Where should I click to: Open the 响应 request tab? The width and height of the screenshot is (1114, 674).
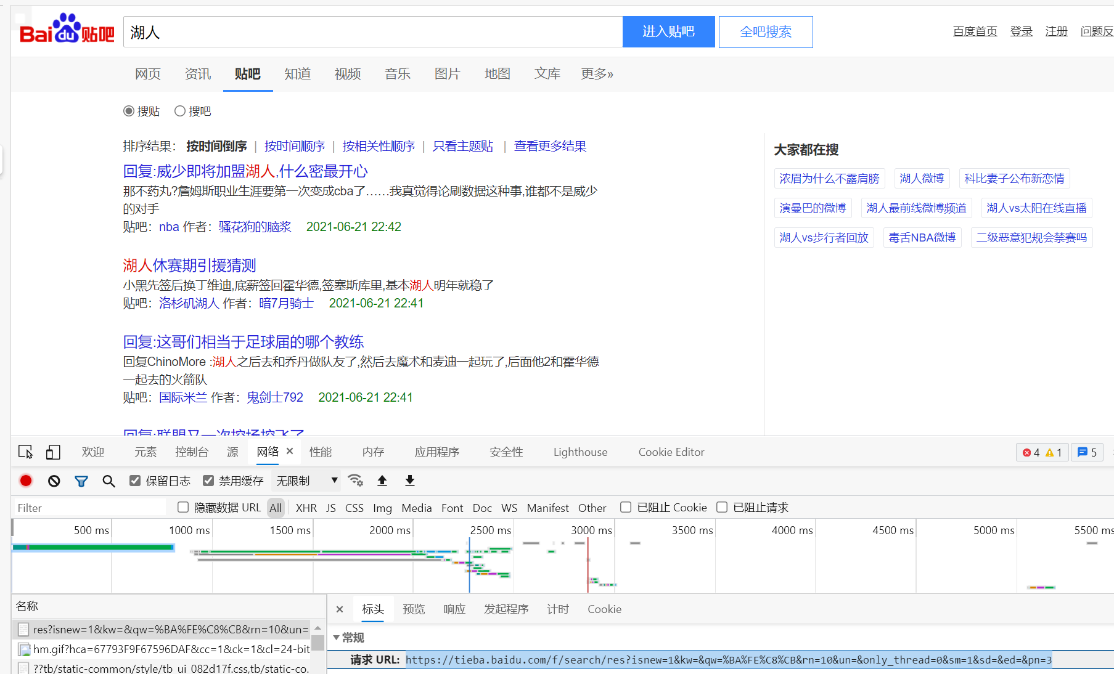coord(454,609)
